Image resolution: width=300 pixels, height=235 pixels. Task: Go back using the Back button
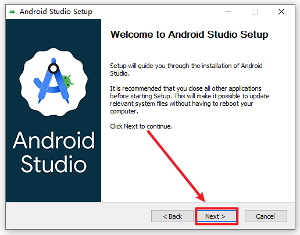pos(172,216)
